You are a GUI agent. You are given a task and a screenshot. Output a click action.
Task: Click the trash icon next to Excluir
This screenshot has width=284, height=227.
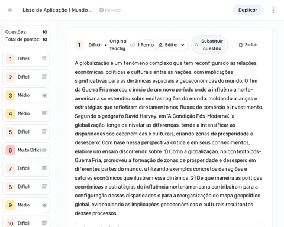pos(241,45)
